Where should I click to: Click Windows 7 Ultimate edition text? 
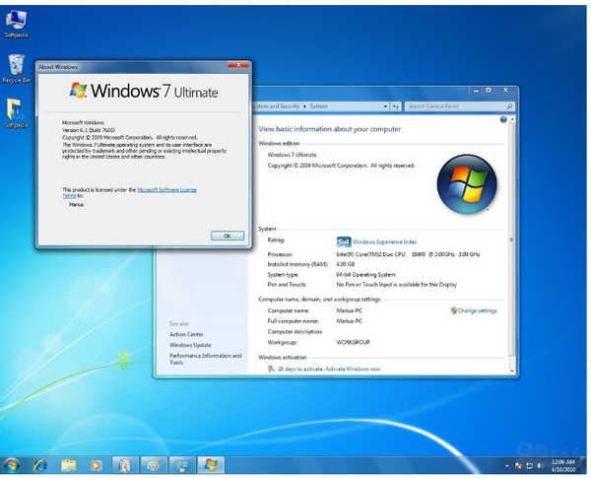(293, 155)
